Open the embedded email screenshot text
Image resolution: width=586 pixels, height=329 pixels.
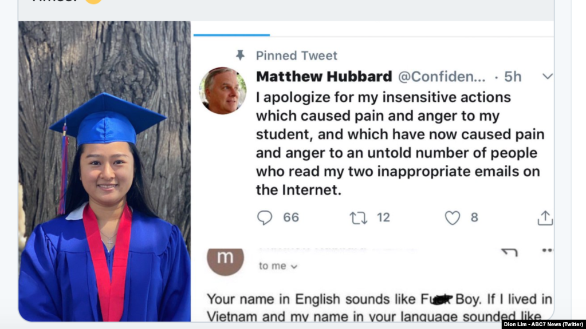click(x=379, y=308)
